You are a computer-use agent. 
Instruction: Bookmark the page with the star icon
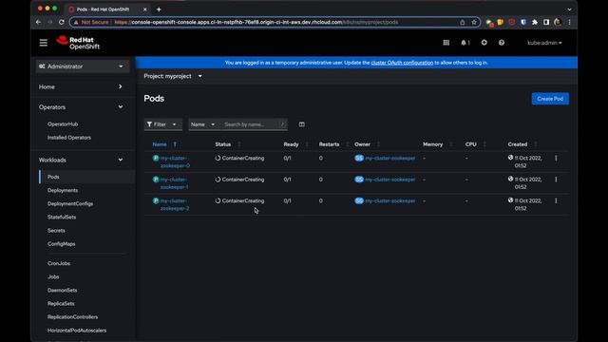point(474,22)
